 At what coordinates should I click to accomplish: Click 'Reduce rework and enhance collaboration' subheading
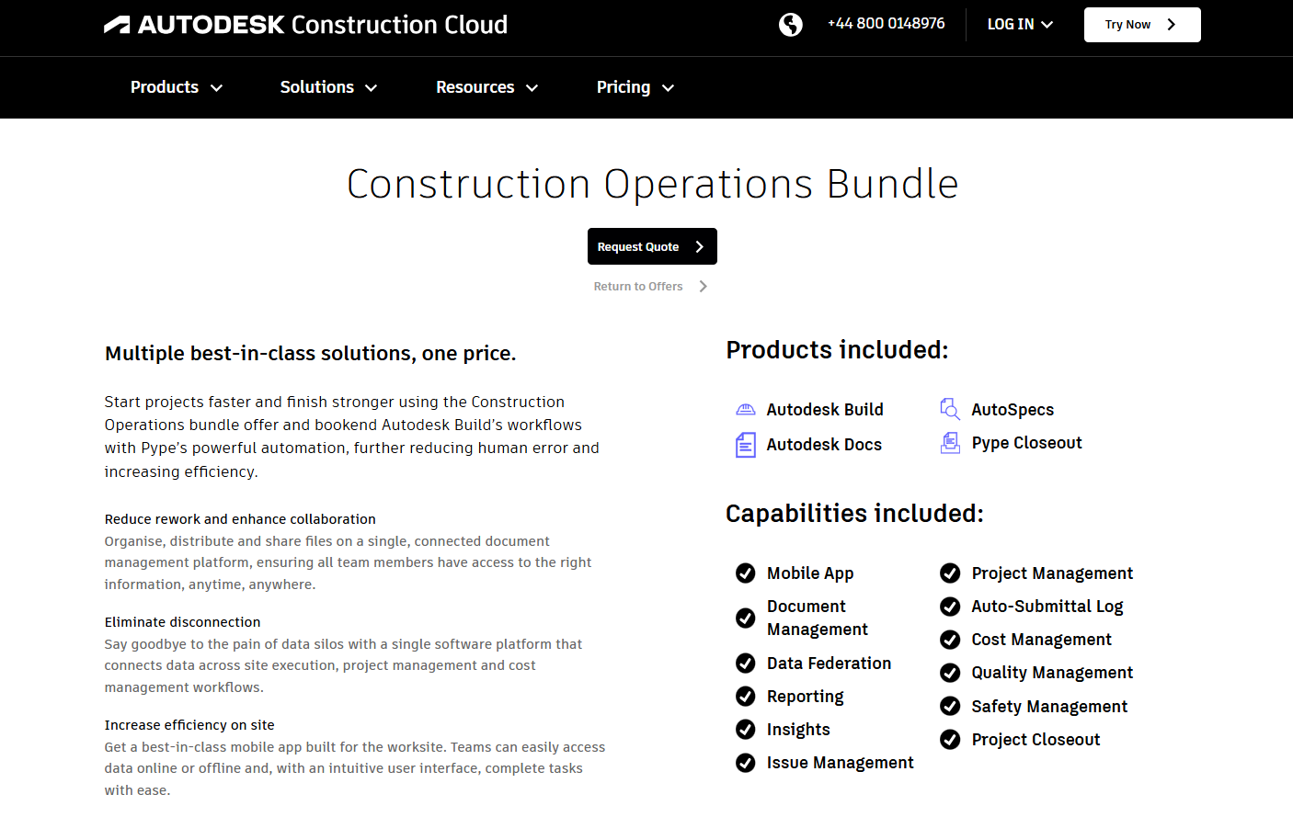coord(240,519)
